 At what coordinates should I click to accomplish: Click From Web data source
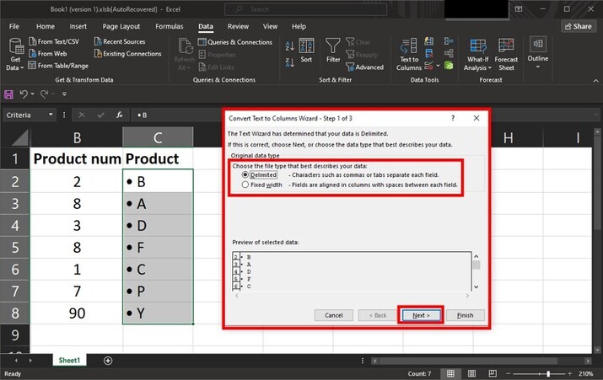[48, 54]
